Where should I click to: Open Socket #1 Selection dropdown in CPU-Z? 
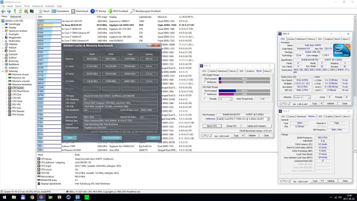coord(309,97)
